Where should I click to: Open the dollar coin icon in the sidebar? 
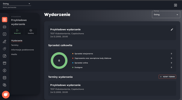[5, 70]
